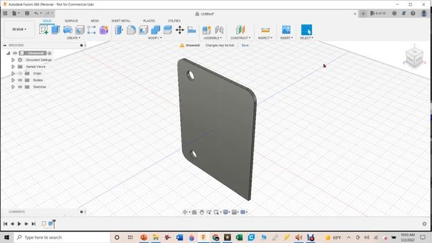Click the ViewCube to reorient view
The width and height of the screenshot is (432, 243).
(x=414, y=58)
